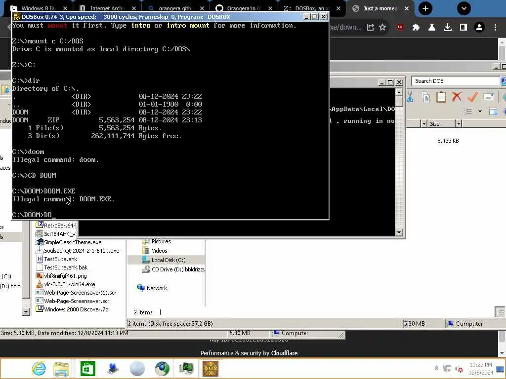Screen dimensions: 506x379
Task: Switch to the orangera github tab
Action: click(176, 8)
